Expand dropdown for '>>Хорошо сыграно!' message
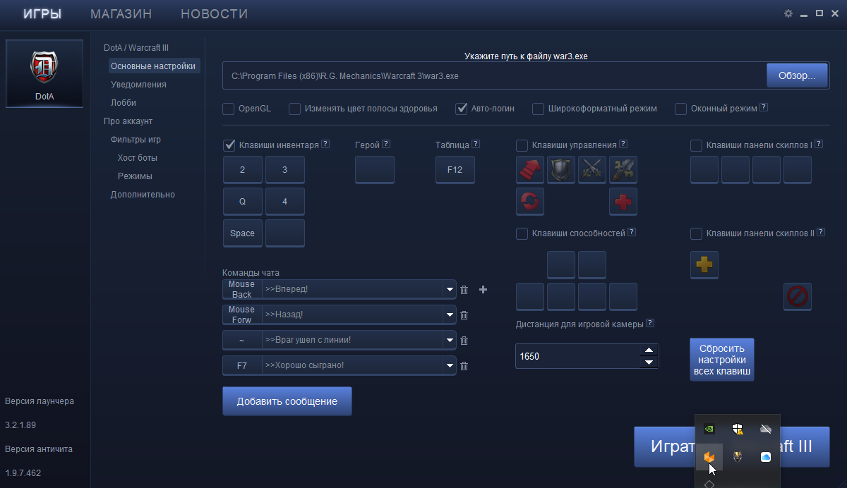847x488 pixels. (x=450, y=366)
